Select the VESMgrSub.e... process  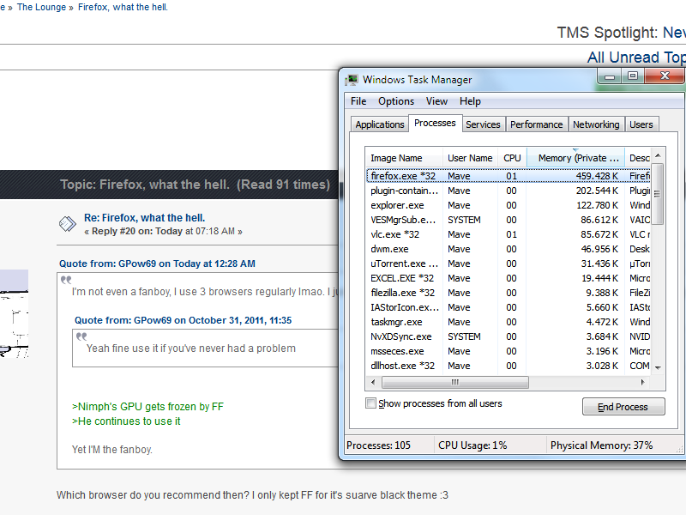point(508,220)
